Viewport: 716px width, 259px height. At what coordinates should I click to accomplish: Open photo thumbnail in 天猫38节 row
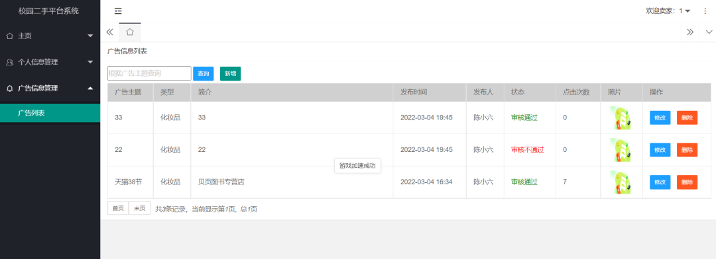click(x=621, y=182)
